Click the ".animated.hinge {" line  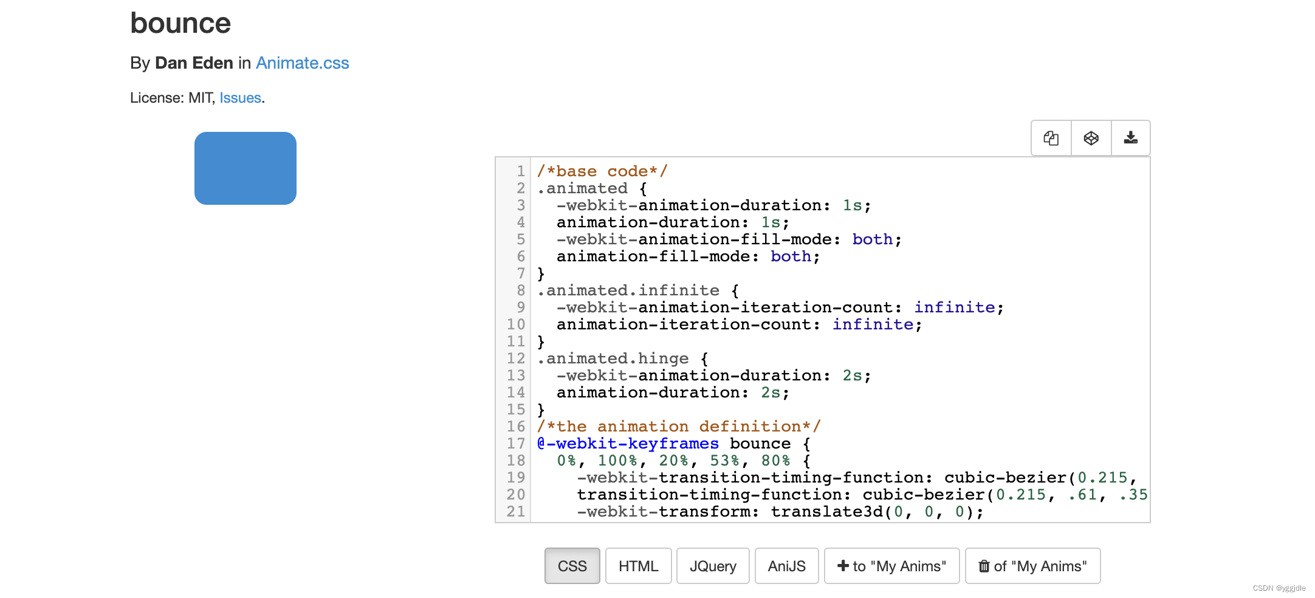[623, 359]
